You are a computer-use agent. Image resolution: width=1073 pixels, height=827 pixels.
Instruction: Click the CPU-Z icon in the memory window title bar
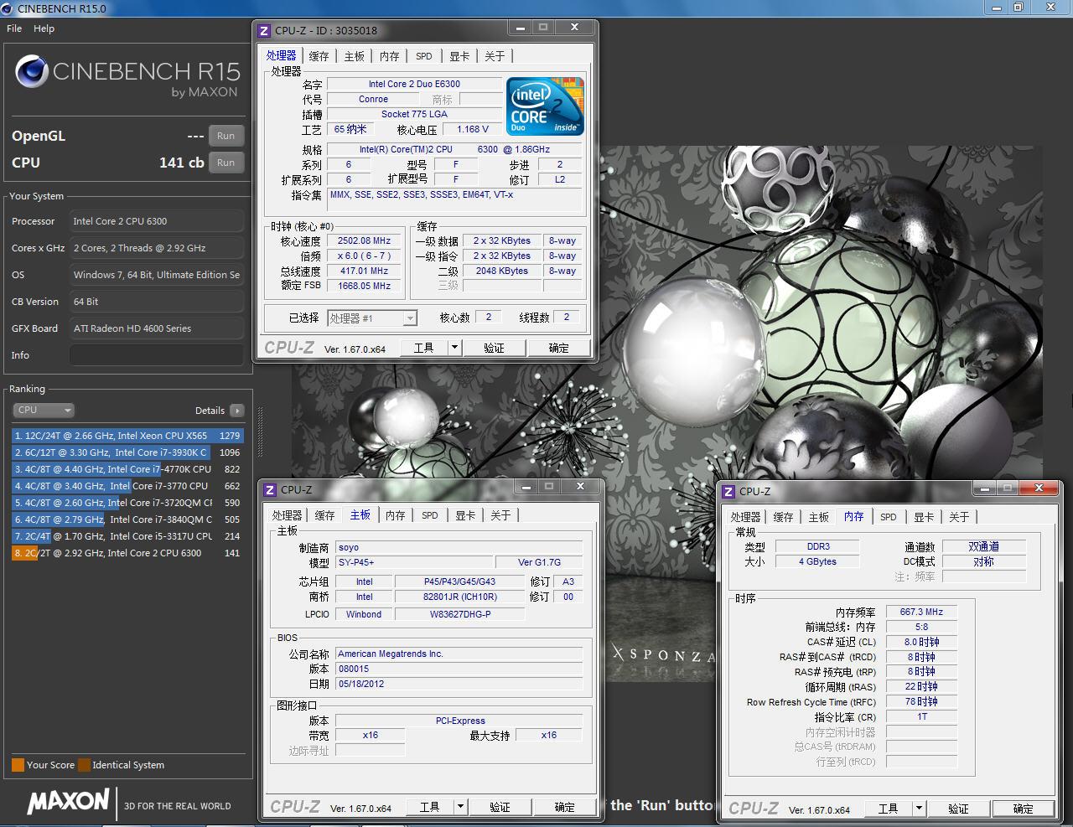coord(728,491)
